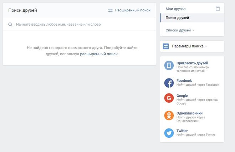Follow the расширенный поиск link in message

[99, 54]
